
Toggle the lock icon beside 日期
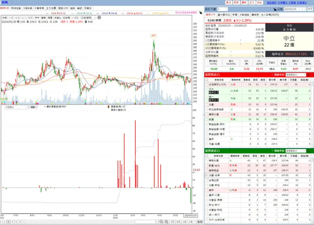click(275, 9)
